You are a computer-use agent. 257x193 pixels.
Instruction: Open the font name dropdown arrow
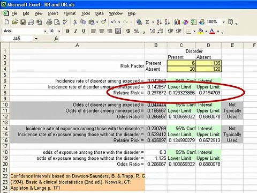point(45,31)
